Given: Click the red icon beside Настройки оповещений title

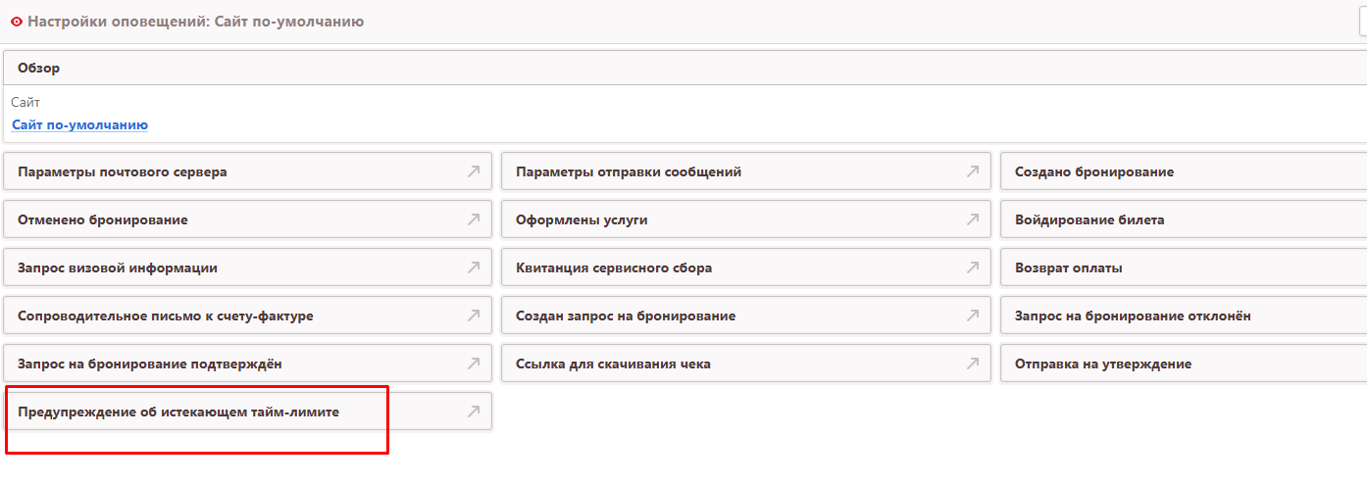Looking at the screenshot, I should pyautogui.click(x=16, y=22).
